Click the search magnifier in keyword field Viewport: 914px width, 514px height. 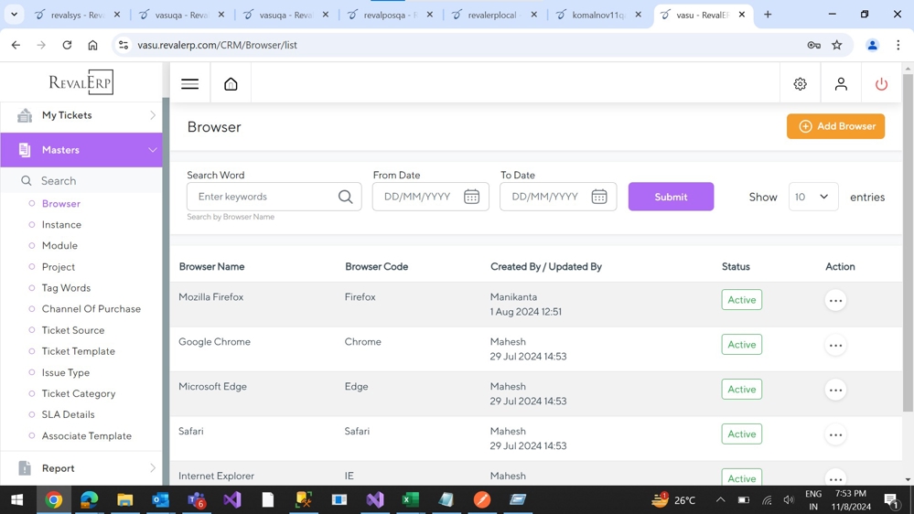point(345,197)
